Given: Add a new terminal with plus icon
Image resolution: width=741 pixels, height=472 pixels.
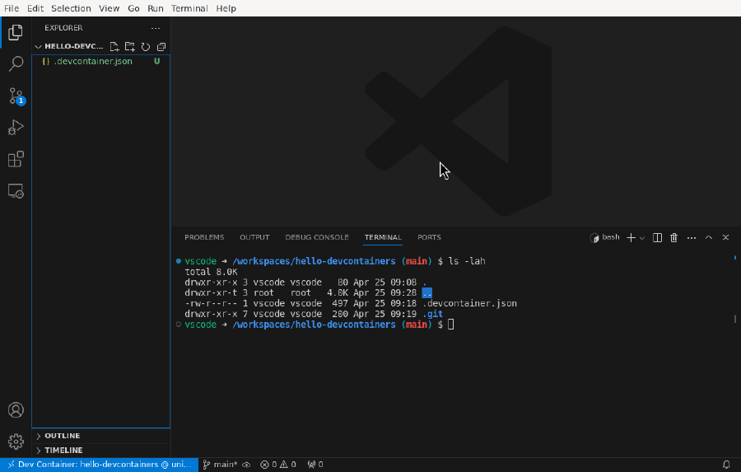Looking at the screenshot, I should click(x=631, y=237).
